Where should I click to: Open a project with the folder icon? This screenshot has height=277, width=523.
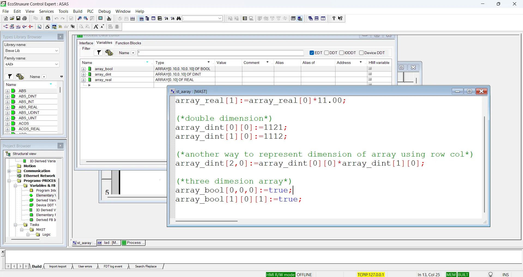click(12, 18)
